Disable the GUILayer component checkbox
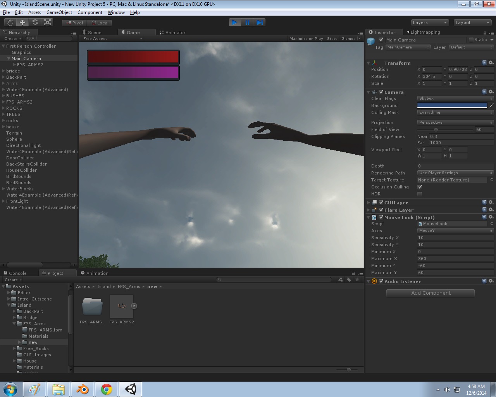496x397 pixels. [381, 202]
